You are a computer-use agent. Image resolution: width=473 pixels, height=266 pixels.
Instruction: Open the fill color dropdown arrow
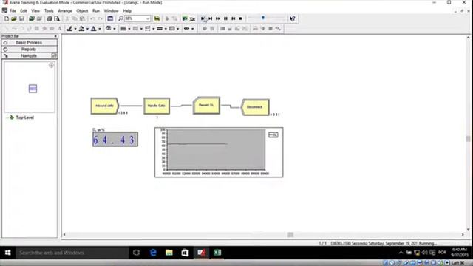(x=87, y=29)
